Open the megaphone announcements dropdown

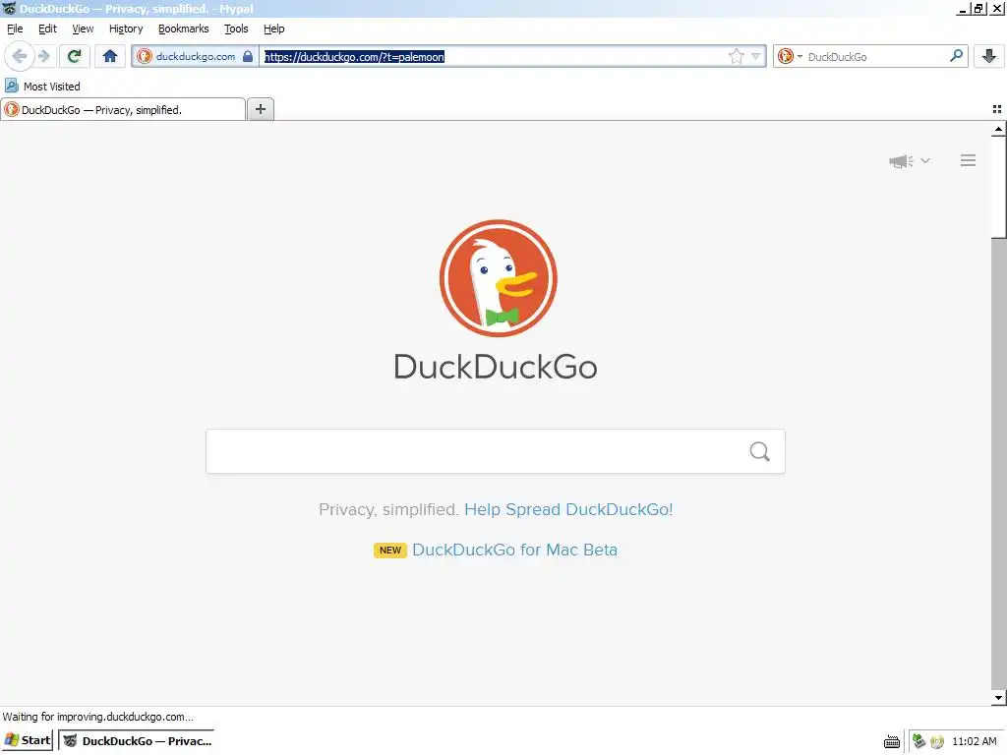910,161
